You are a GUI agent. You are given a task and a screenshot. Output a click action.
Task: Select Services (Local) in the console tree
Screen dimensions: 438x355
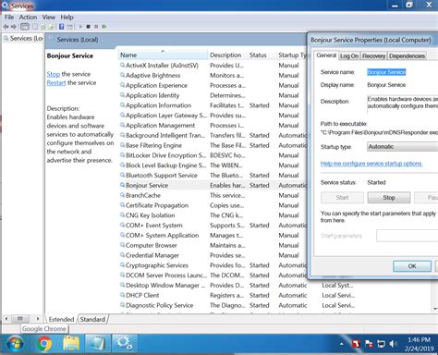click(23, 38)
